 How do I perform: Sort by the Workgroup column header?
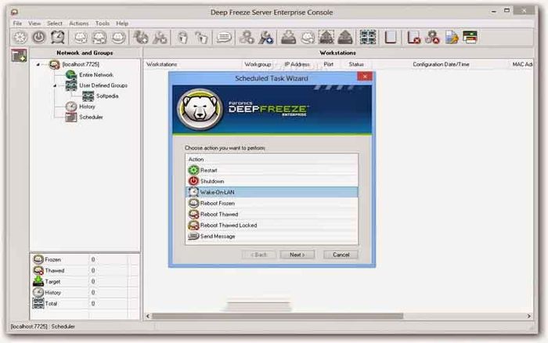coord(258,64)
